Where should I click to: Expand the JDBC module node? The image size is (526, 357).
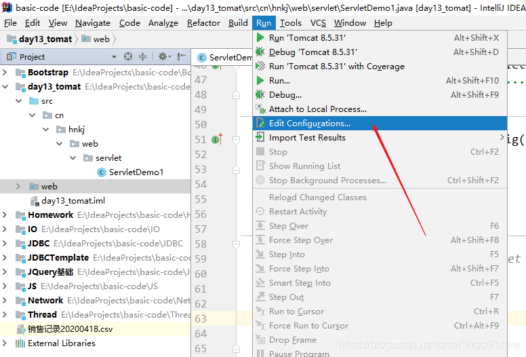[5, 243]
